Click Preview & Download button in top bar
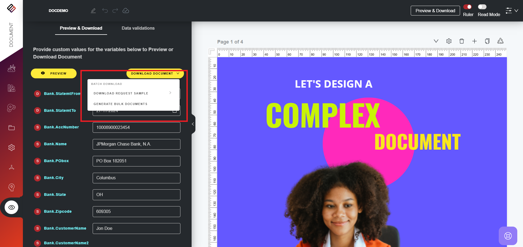The height and width of the screenshot is (247, 523). [x=435, y=11]
